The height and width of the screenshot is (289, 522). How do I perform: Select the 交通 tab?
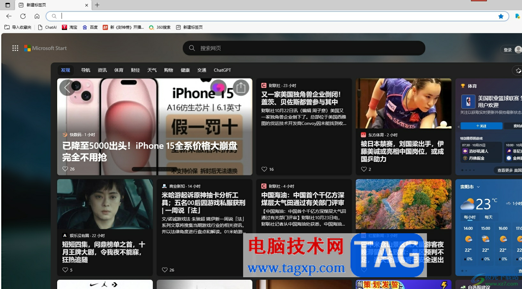click(202, 70)
